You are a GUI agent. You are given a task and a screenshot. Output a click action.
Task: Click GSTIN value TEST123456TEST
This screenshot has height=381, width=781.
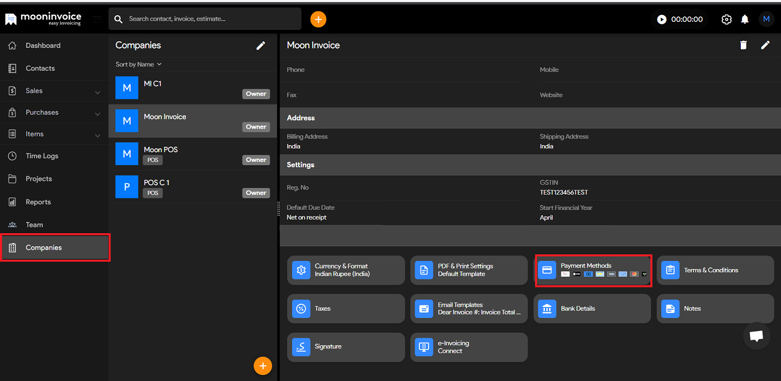564,192
